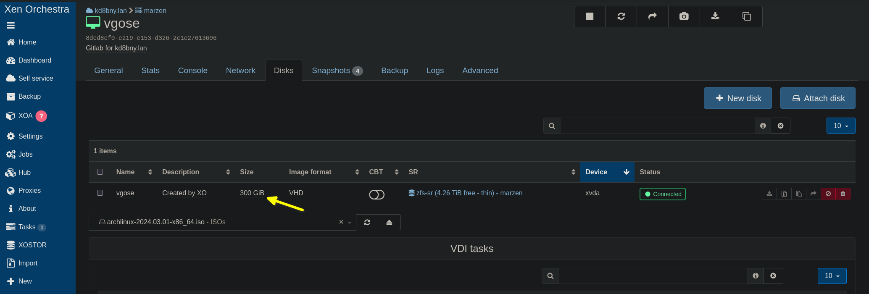Collapse sidebar with hamburger menu icon

(x=11, y=26)
